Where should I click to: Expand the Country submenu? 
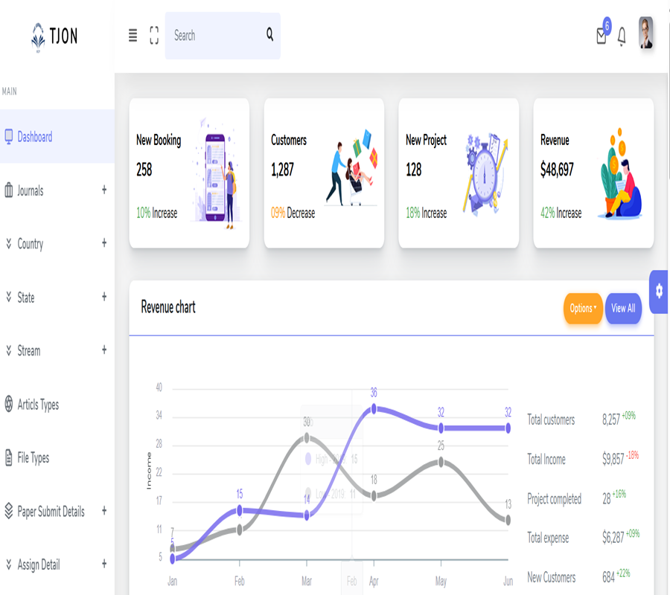104,243
